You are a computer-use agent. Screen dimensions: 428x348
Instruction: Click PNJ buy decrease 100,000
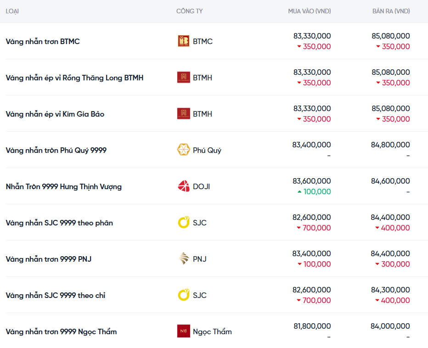(x=314, y=264)
